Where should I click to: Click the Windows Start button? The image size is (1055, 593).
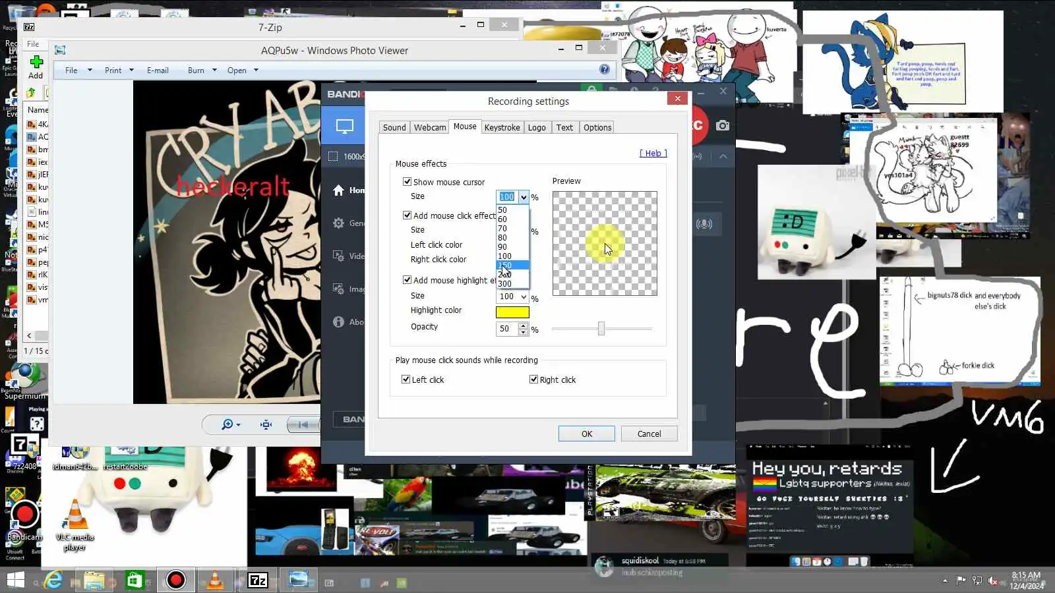pyautogui.click(x=15, y=580)
